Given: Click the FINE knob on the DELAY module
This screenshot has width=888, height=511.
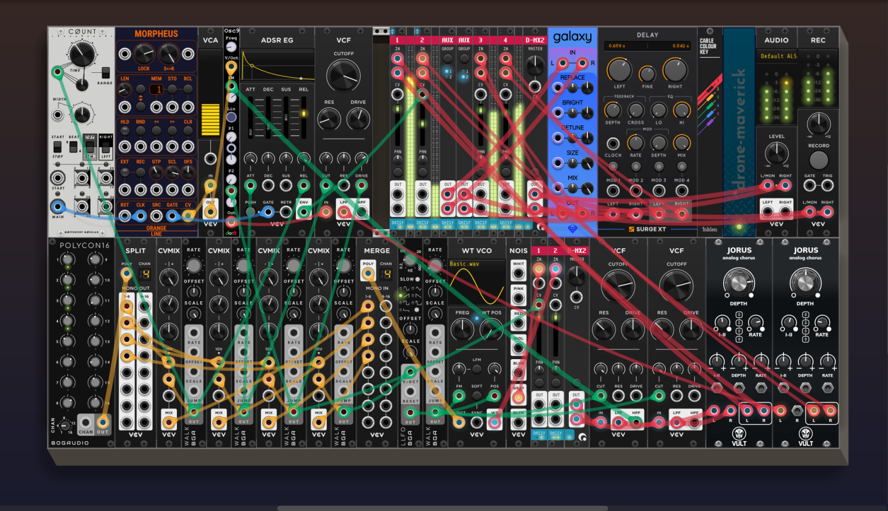Looking at the screenshot, I should pos(647,74).
